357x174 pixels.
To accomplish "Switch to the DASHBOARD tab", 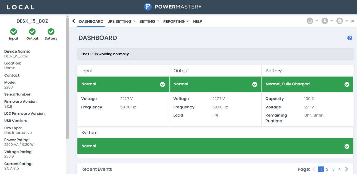I will (91, 21).
